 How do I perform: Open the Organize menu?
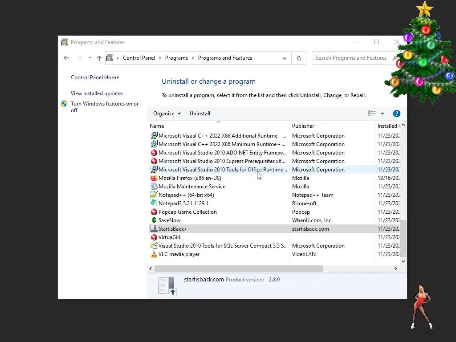167,114
